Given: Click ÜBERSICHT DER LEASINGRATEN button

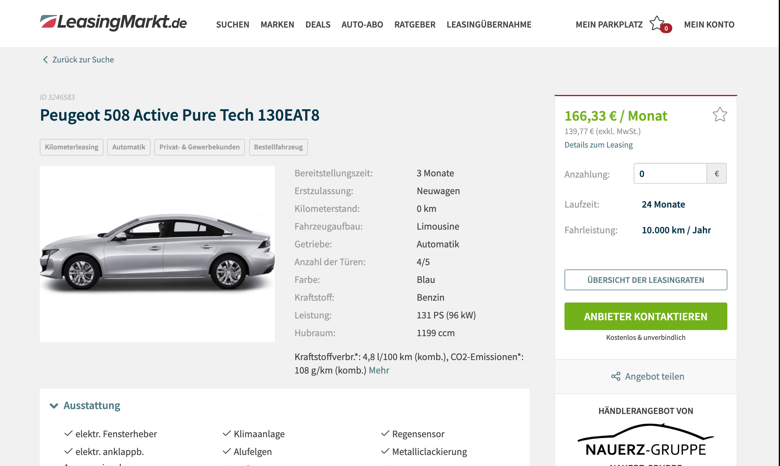Looking at the screenshot, I should pos(645,280).
